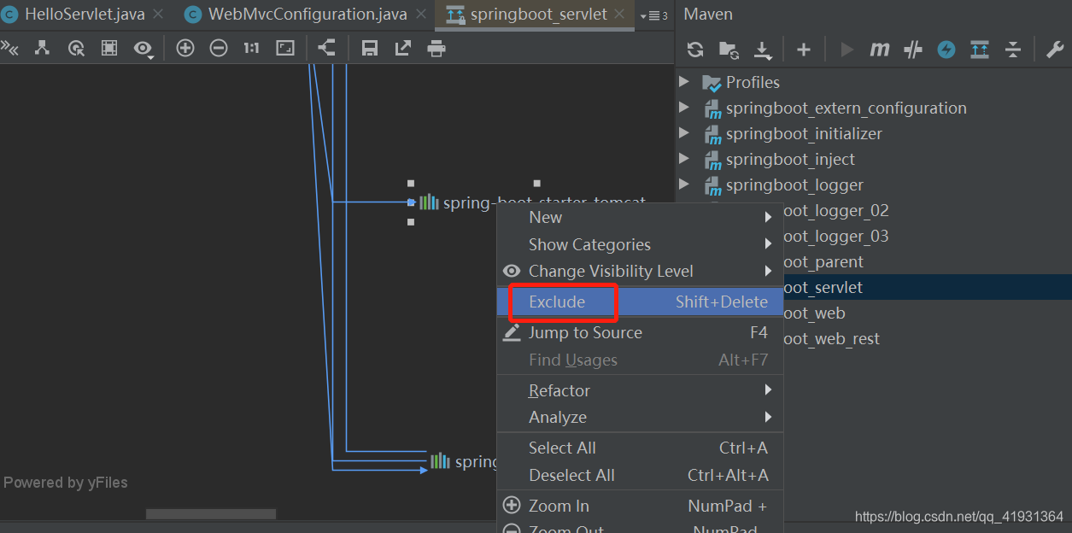Screen dimensions: 1072x533
Task: Select the Profiles row in Maven panel
Action: (x=873, y=82)
